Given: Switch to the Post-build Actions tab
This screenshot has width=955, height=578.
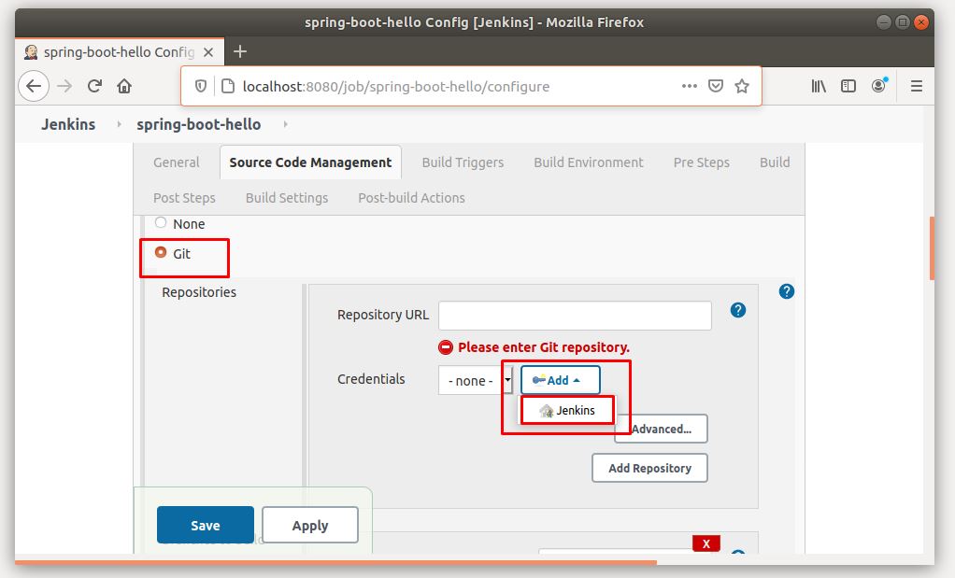Looking at the screenshot, I should tap(410, 197).
